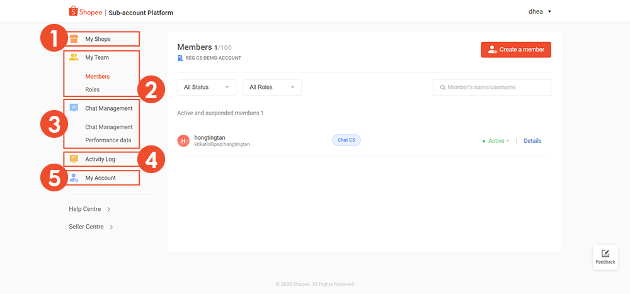The width and height of the screenshot is (630, 294).
Task: Click the My Shops storefront icon
Action: pyautogui.click(x=74, y=39)
